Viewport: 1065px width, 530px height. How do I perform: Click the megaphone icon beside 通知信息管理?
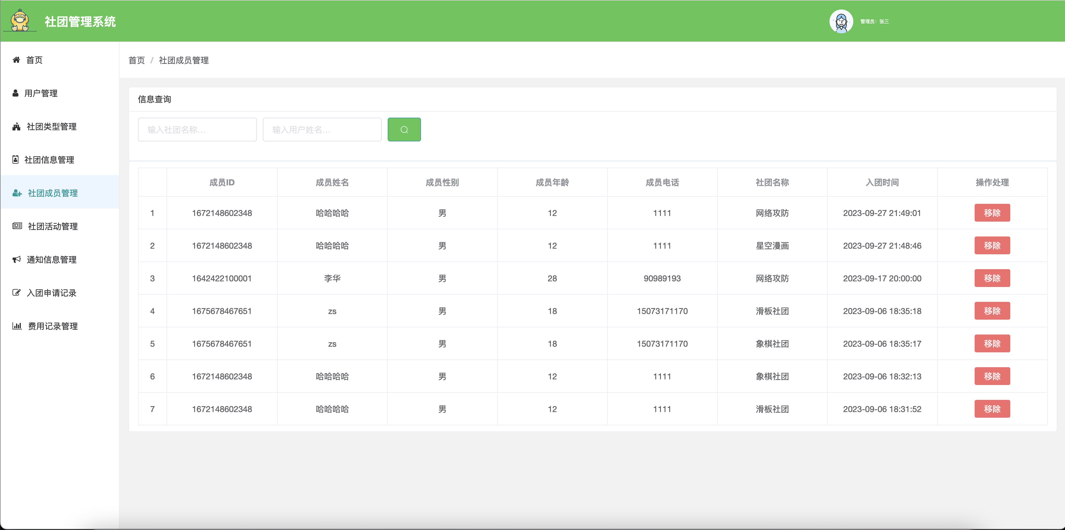coord(17,259)
